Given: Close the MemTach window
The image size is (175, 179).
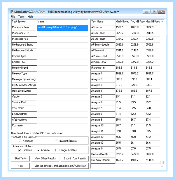Looking at the screenshot, I should point(162,12).
